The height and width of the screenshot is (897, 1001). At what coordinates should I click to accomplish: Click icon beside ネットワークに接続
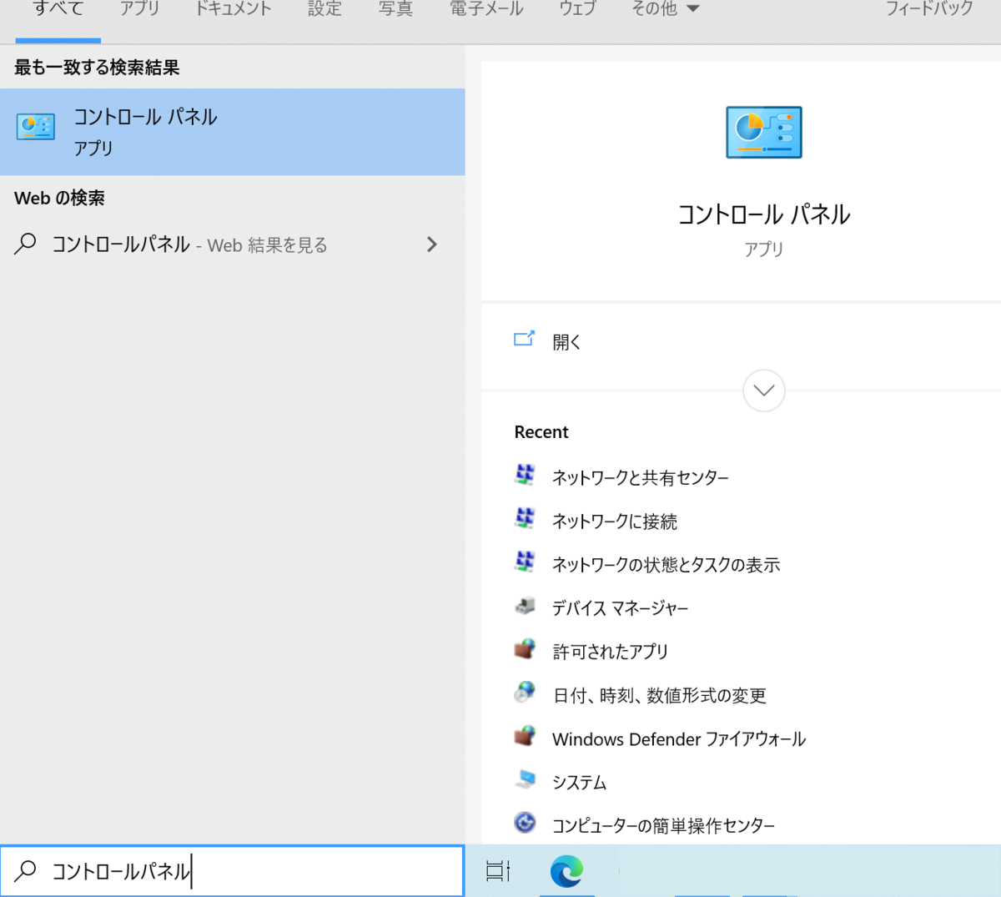point(525,519)
